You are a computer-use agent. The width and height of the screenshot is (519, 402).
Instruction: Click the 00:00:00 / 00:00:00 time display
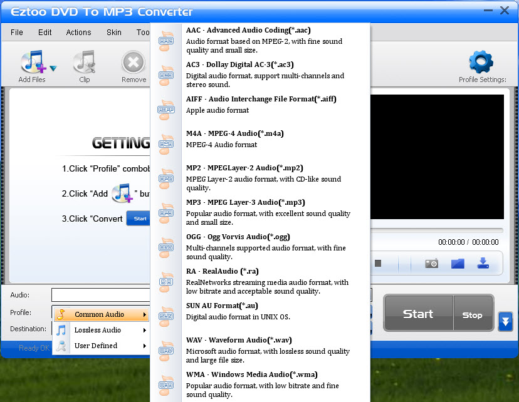(x=468, y=242)
